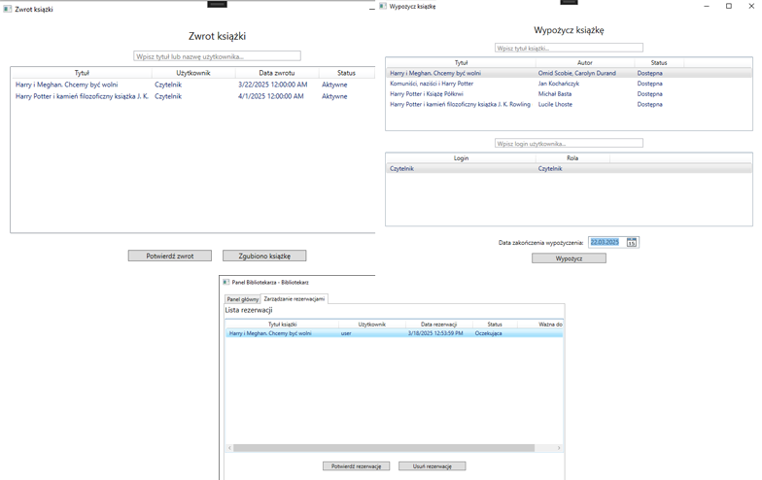Maximize the Wypożycz książkę window
Screen dimensions: 762x480
coord(729,6)
